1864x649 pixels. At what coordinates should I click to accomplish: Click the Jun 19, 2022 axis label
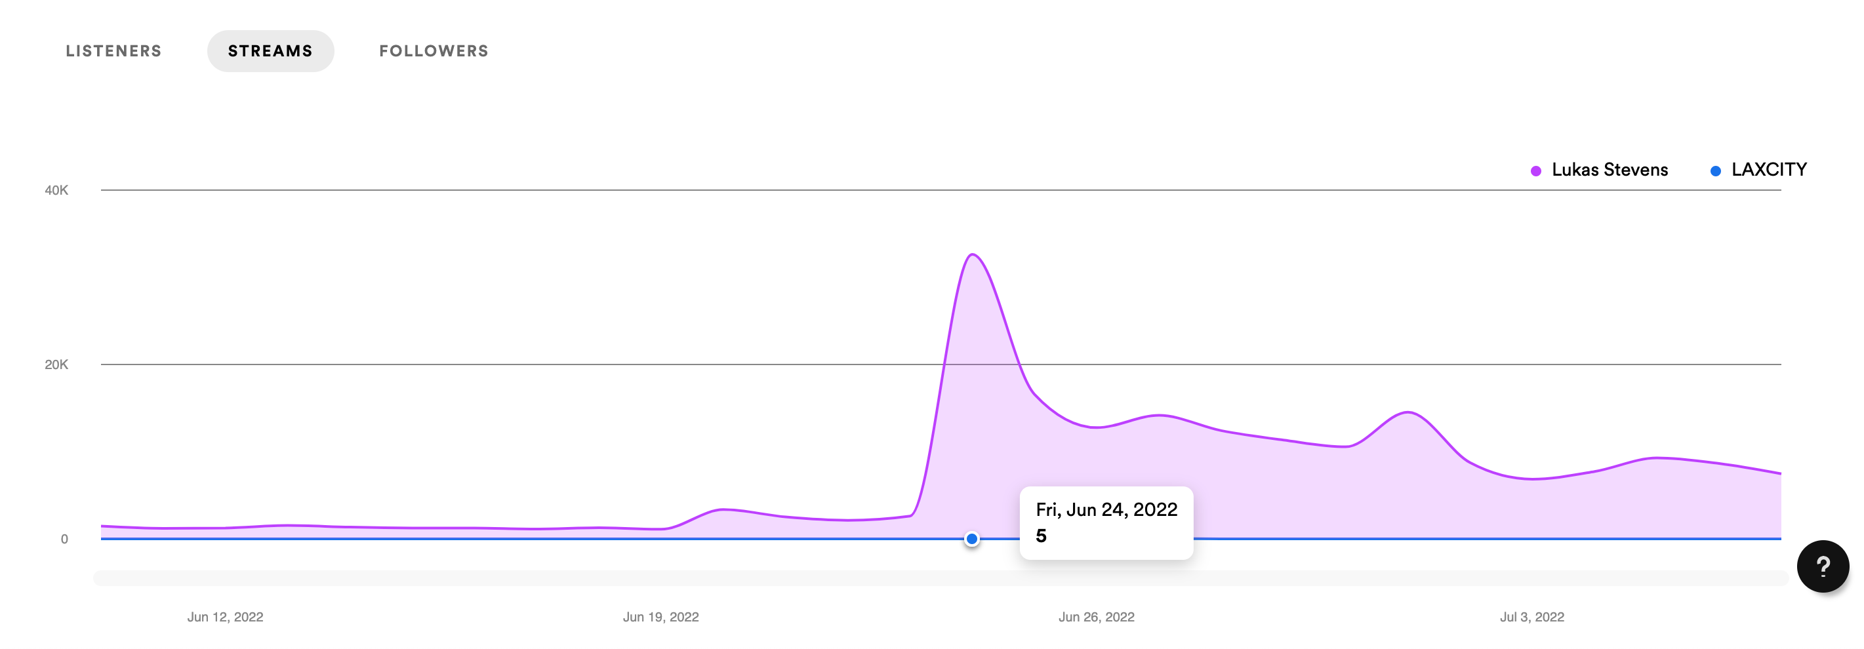pos(660,617)
